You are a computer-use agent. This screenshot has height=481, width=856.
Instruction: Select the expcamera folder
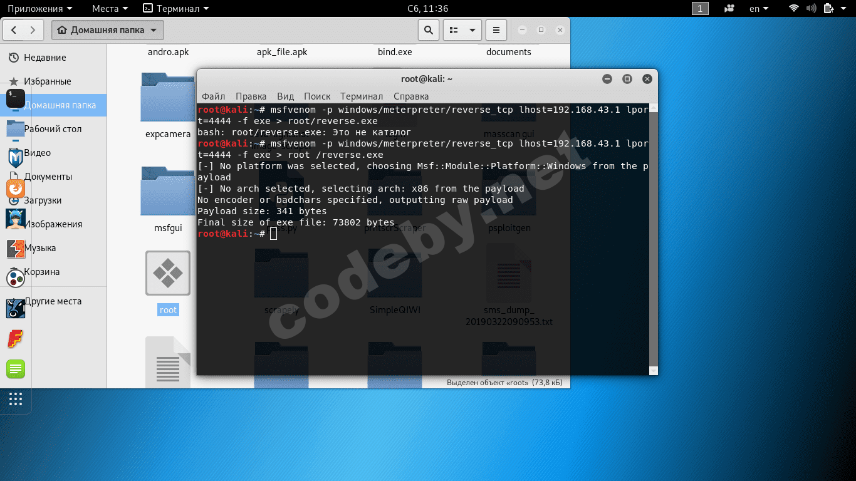pos(168,106)
